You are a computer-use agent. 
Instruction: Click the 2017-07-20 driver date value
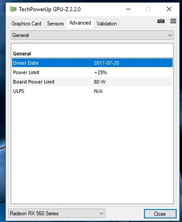(107, 63)
